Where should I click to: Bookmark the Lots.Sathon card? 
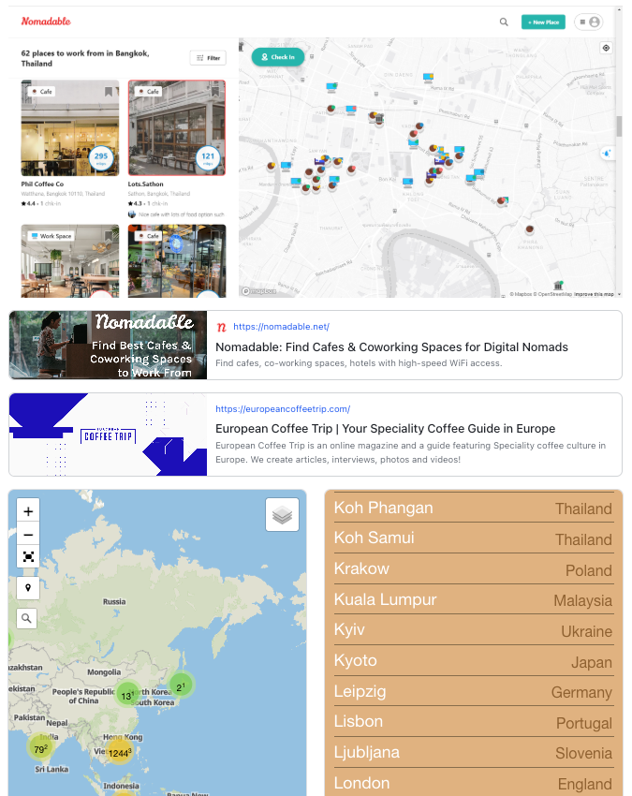pyautogui.click(x=215, y=92)
